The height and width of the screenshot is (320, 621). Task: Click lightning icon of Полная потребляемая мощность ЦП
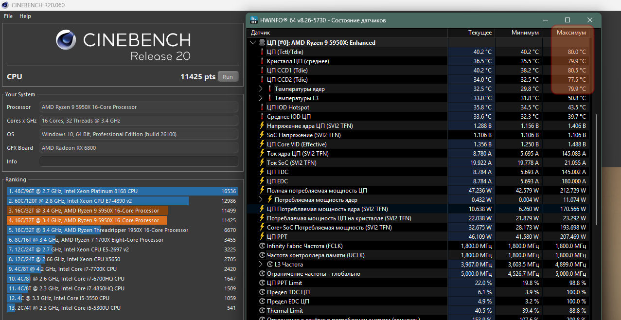(x=262, y=191)
